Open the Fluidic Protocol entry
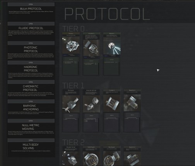This screenshot has height=166, width=195. tap(31, 24)
